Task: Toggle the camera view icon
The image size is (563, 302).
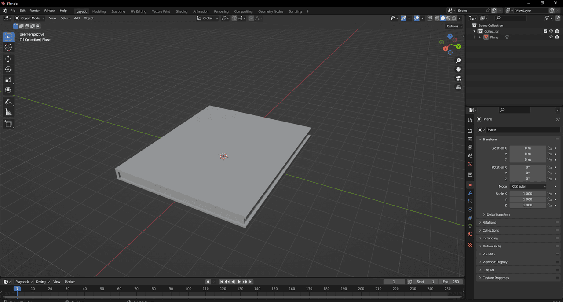Action: click(458, 78)
